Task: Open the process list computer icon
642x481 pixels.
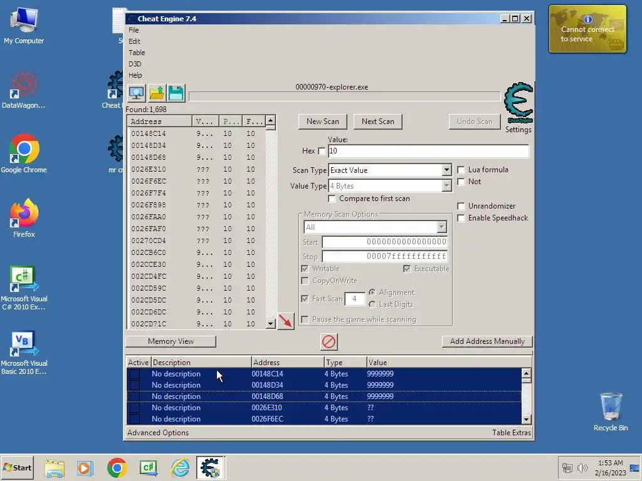Action: point(136,93)
